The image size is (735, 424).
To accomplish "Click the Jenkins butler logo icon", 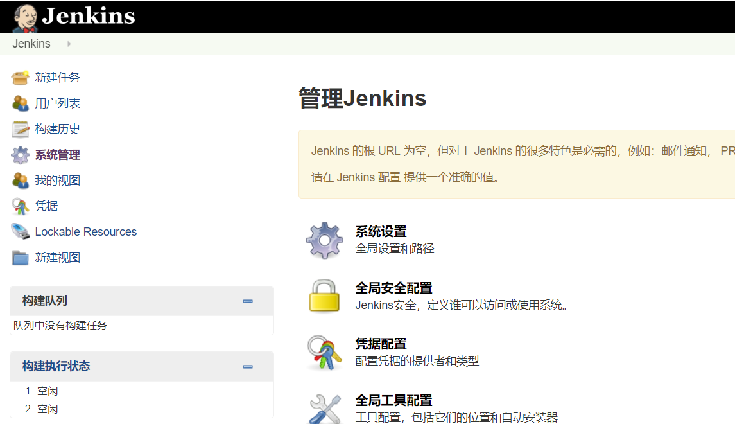I will tap(25, 18).
